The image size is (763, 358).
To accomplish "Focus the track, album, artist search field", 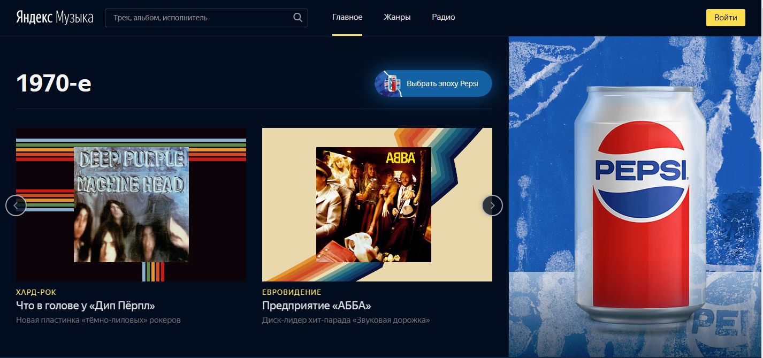I will (207, 18).
